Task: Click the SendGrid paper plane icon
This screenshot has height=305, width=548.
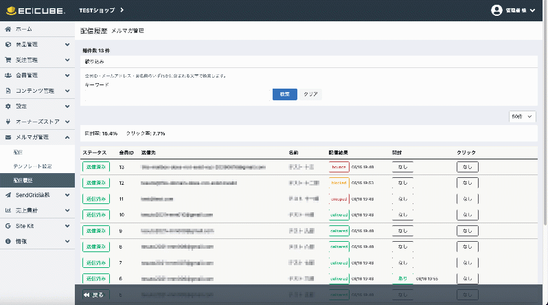Action: tap(8, 195)
